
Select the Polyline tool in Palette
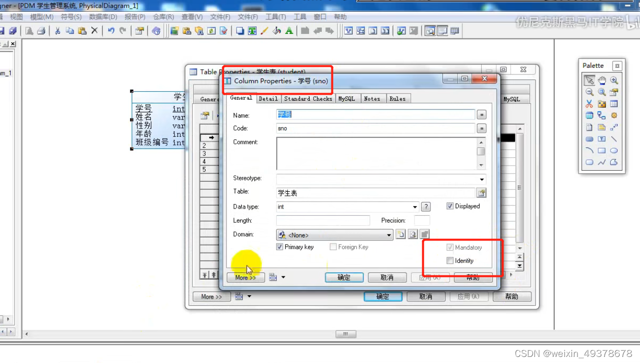601,163
